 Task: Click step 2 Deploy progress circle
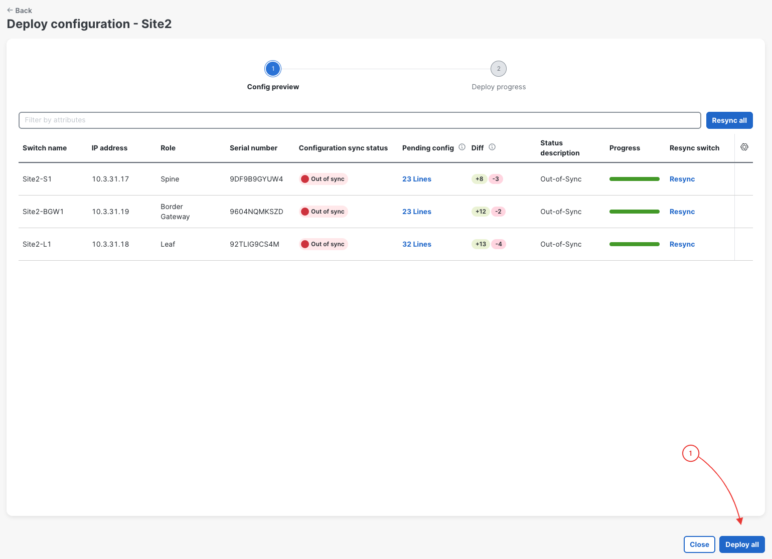tap(499, 69)
